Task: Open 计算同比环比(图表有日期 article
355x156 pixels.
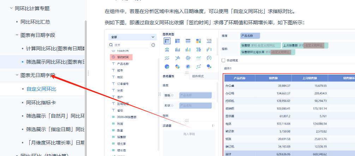Action: click(x=55, y=48)
